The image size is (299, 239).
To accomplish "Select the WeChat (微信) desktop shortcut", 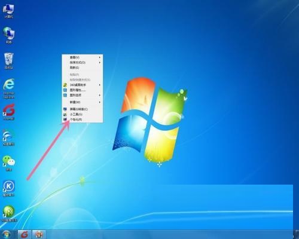I will tap(8, 163).
